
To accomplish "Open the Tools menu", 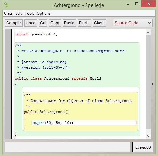I will pos(29,13).
